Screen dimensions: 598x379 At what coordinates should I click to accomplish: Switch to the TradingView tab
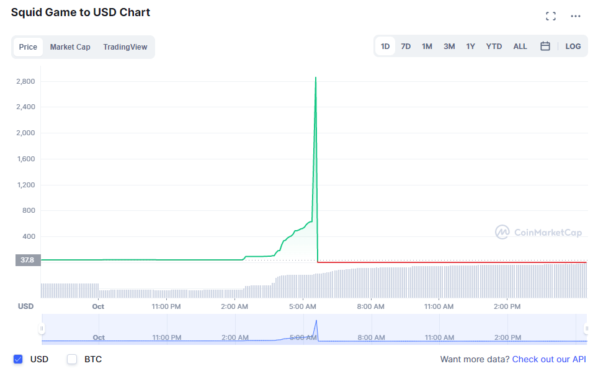pyautogui.click(x=125, y=47)
